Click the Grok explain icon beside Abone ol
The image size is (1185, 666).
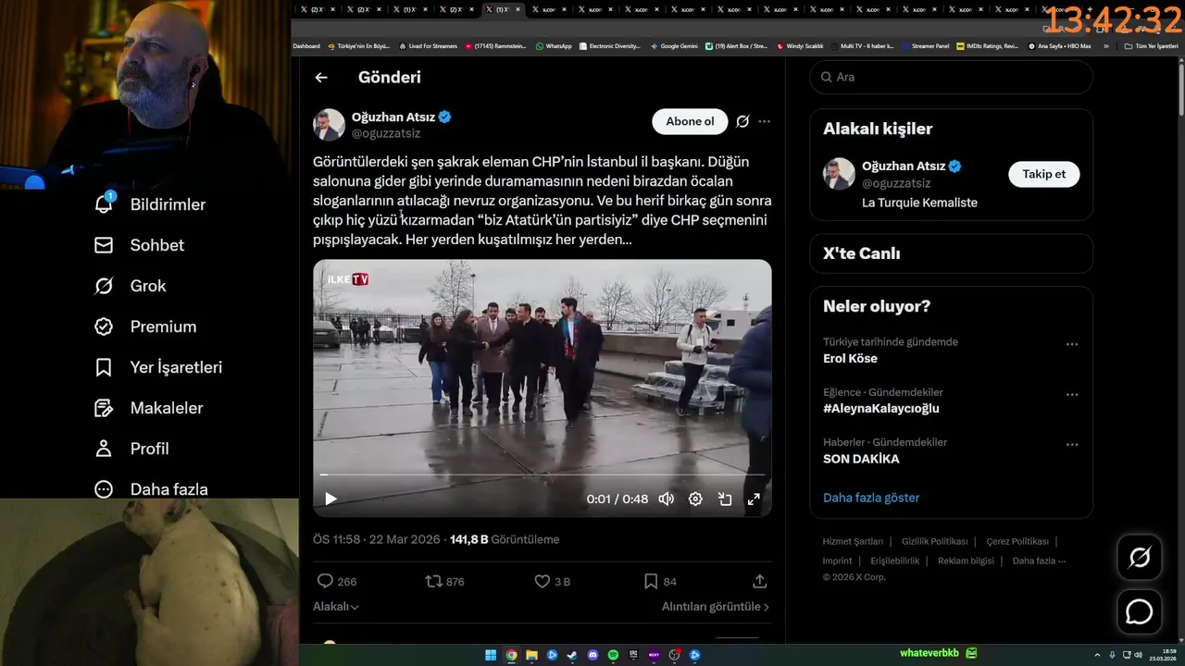pyautogui.click(x=742, y=121)
